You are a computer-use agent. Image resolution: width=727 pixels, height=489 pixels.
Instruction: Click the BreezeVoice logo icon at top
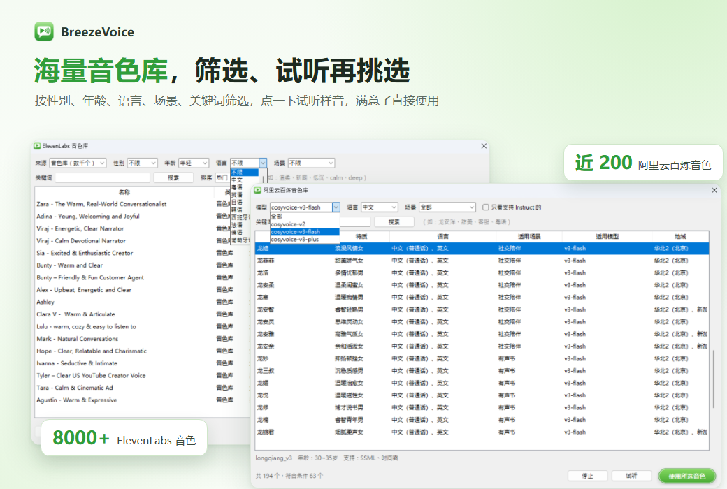[x=44, y=31]
